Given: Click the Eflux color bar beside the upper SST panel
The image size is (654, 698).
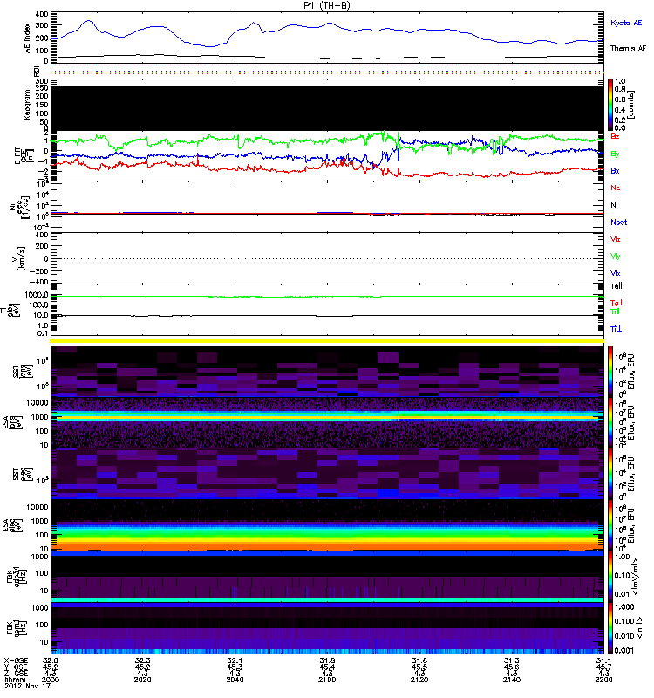Looking at the screenshot, I should 611,370.
